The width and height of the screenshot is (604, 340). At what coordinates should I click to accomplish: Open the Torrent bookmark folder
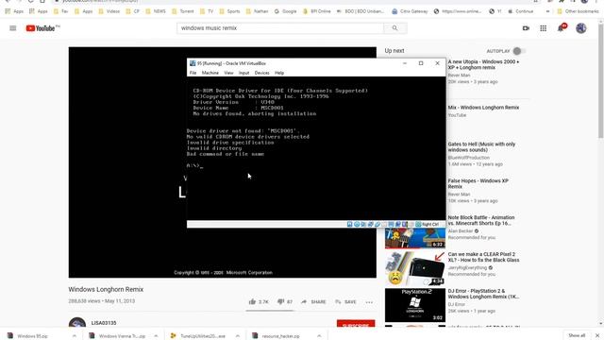click(x=183, y=11)
